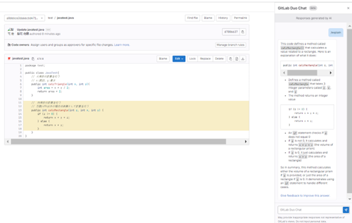352x223 pixels.
Task: Click the Find file button
Action: click(x=192, y=18)
